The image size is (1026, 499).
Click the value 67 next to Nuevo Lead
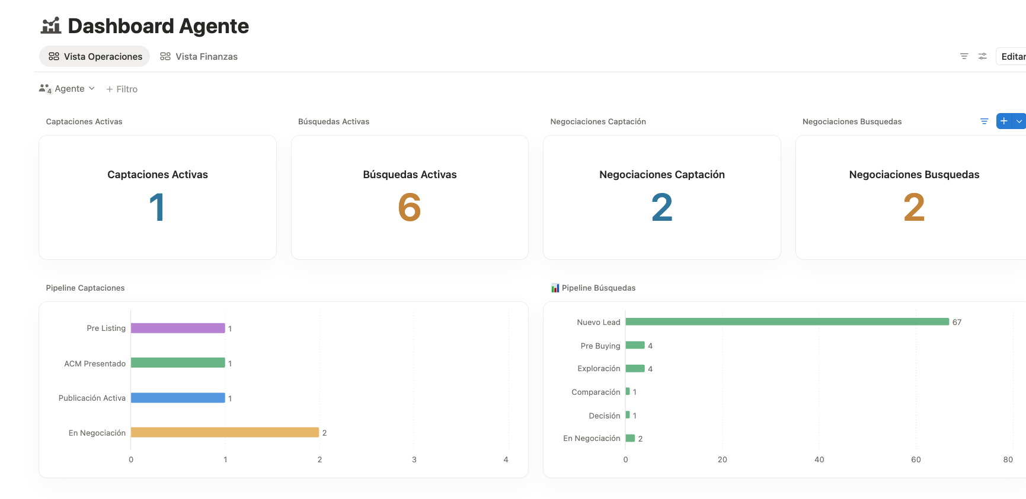[957, 322]
